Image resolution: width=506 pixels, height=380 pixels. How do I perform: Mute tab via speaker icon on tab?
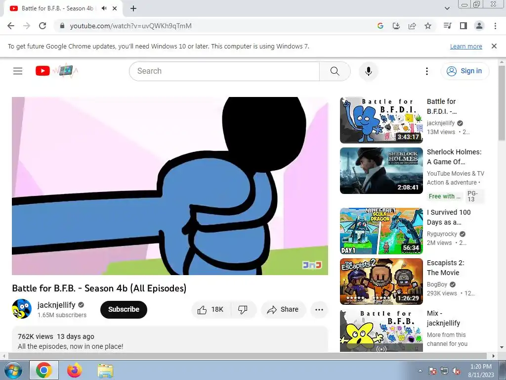click(x=104, y=8)
